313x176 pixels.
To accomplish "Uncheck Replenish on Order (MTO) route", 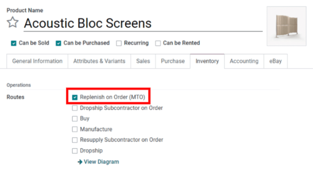I will (x=75, y=97).
